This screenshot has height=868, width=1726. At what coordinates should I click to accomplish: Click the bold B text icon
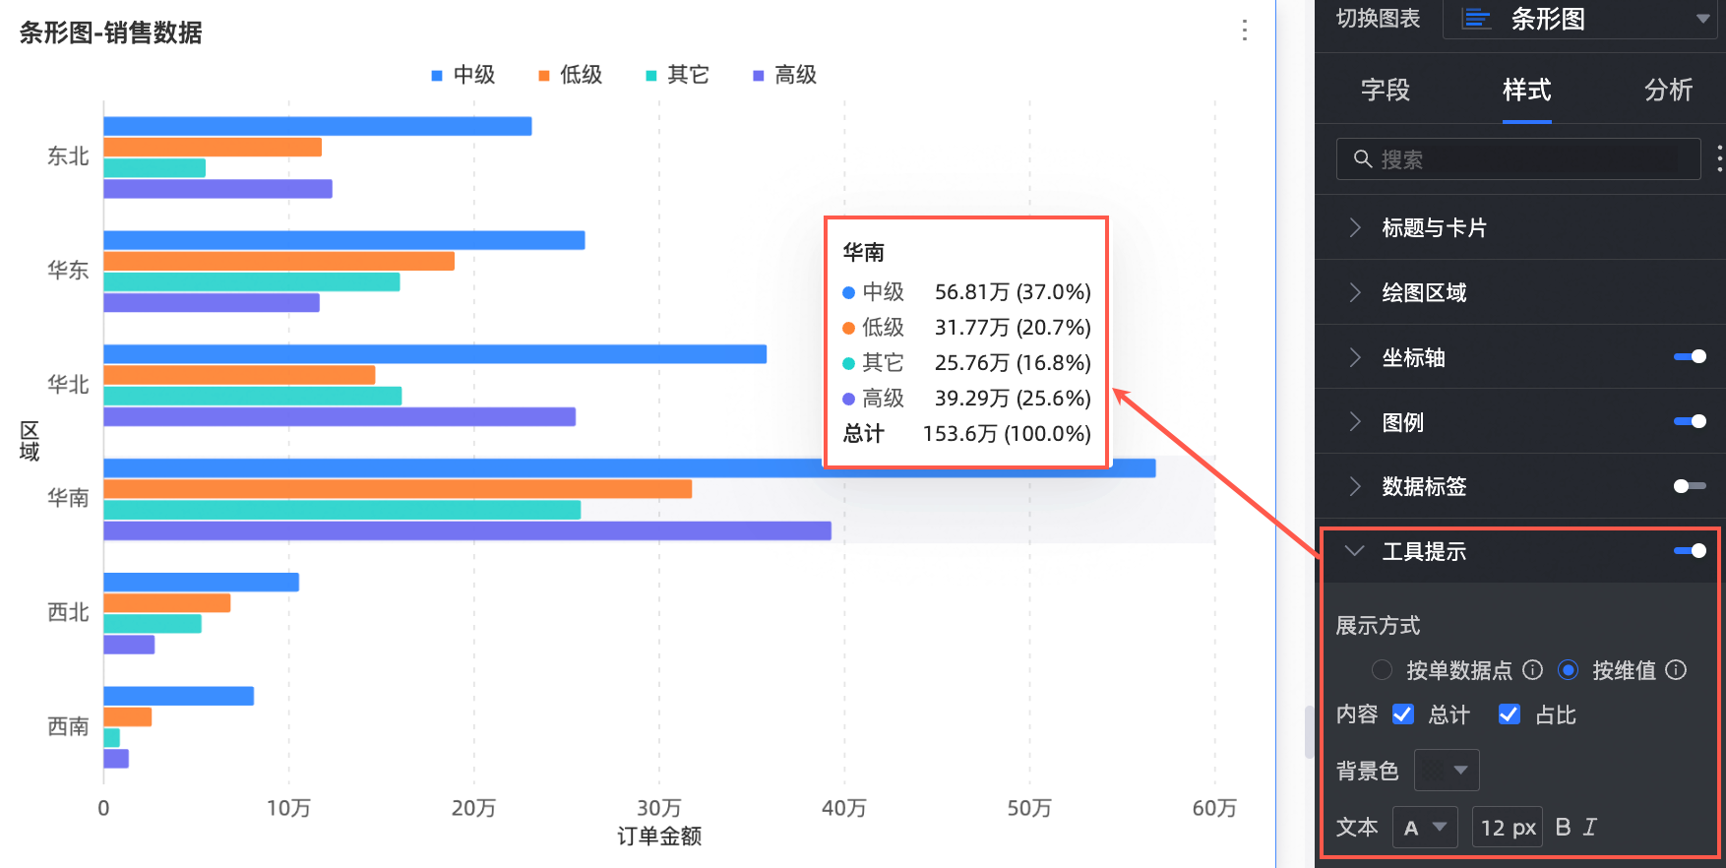tap(1563, 828)
